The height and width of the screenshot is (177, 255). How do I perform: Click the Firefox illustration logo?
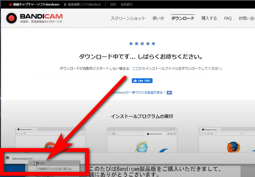coord(233,147)
